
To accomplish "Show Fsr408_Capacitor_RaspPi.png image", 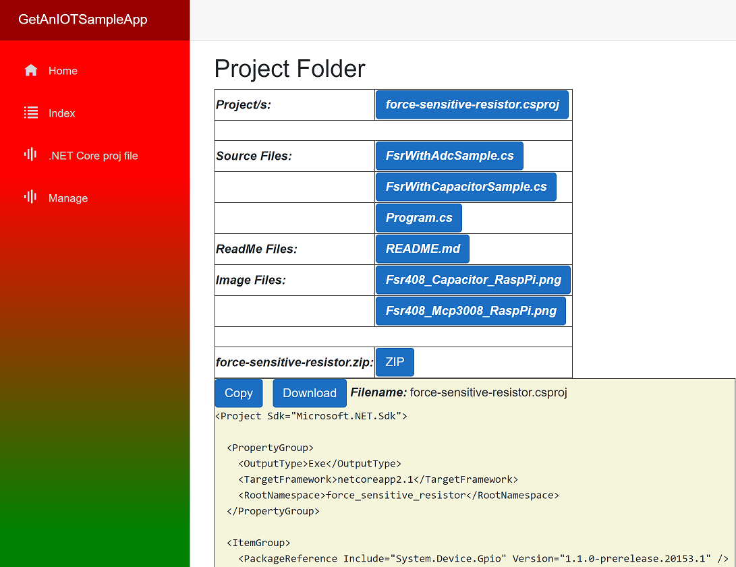I will 473,280.
